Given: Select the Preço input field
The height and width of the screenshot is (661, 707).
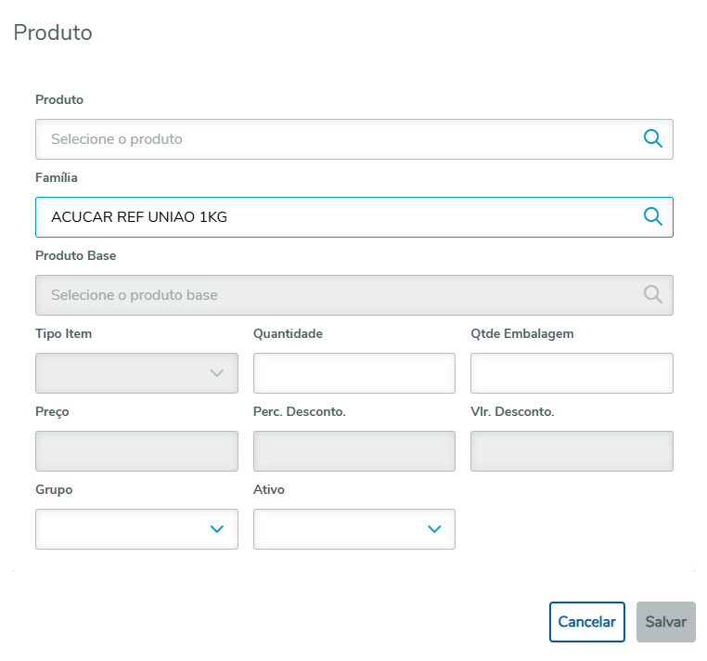Looking at the screenshot, I should pyautogui.click(x=136, y=451).
